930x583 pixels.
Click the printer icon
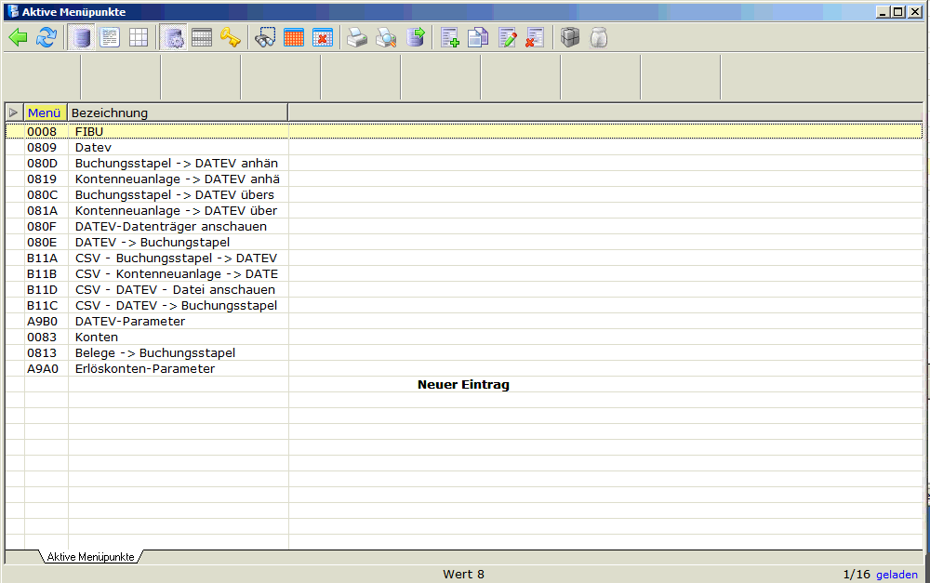[x=357, y=38]
